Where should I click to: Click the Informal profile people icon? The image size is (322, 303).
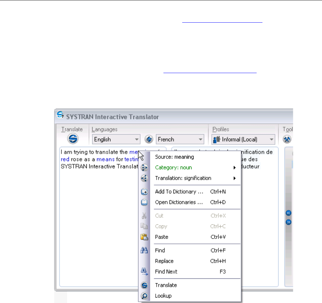coord(217,139)
